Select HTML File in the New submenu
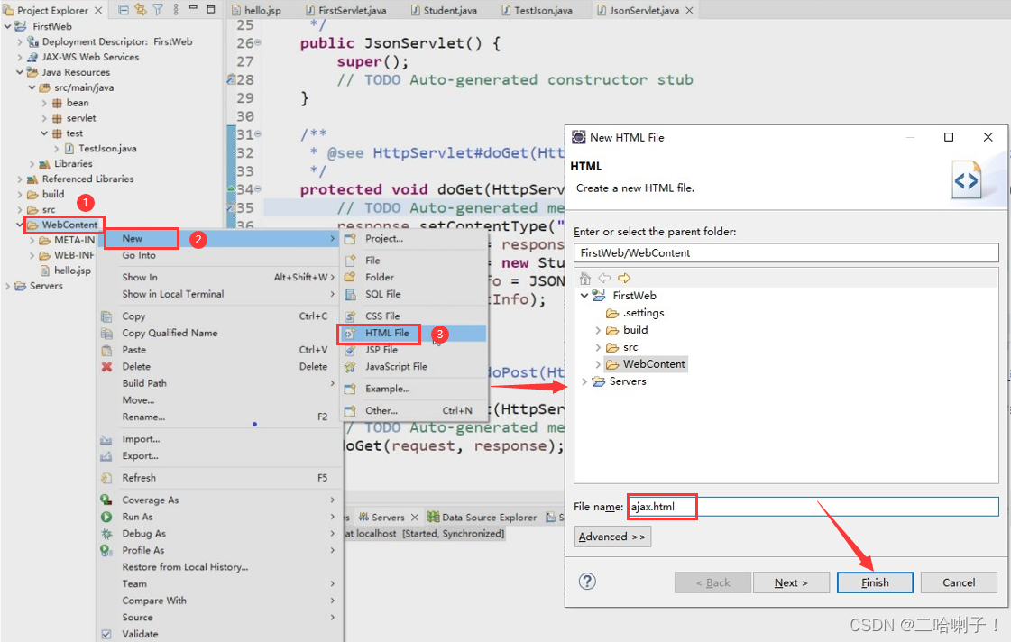This screenshot has height=642, width=1011. tap(413, 334)
